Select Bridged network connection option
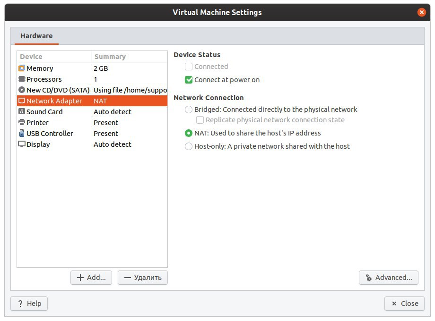Image resolution: width=435 pixels, height=321 pixels. click(x=189, y=110)
